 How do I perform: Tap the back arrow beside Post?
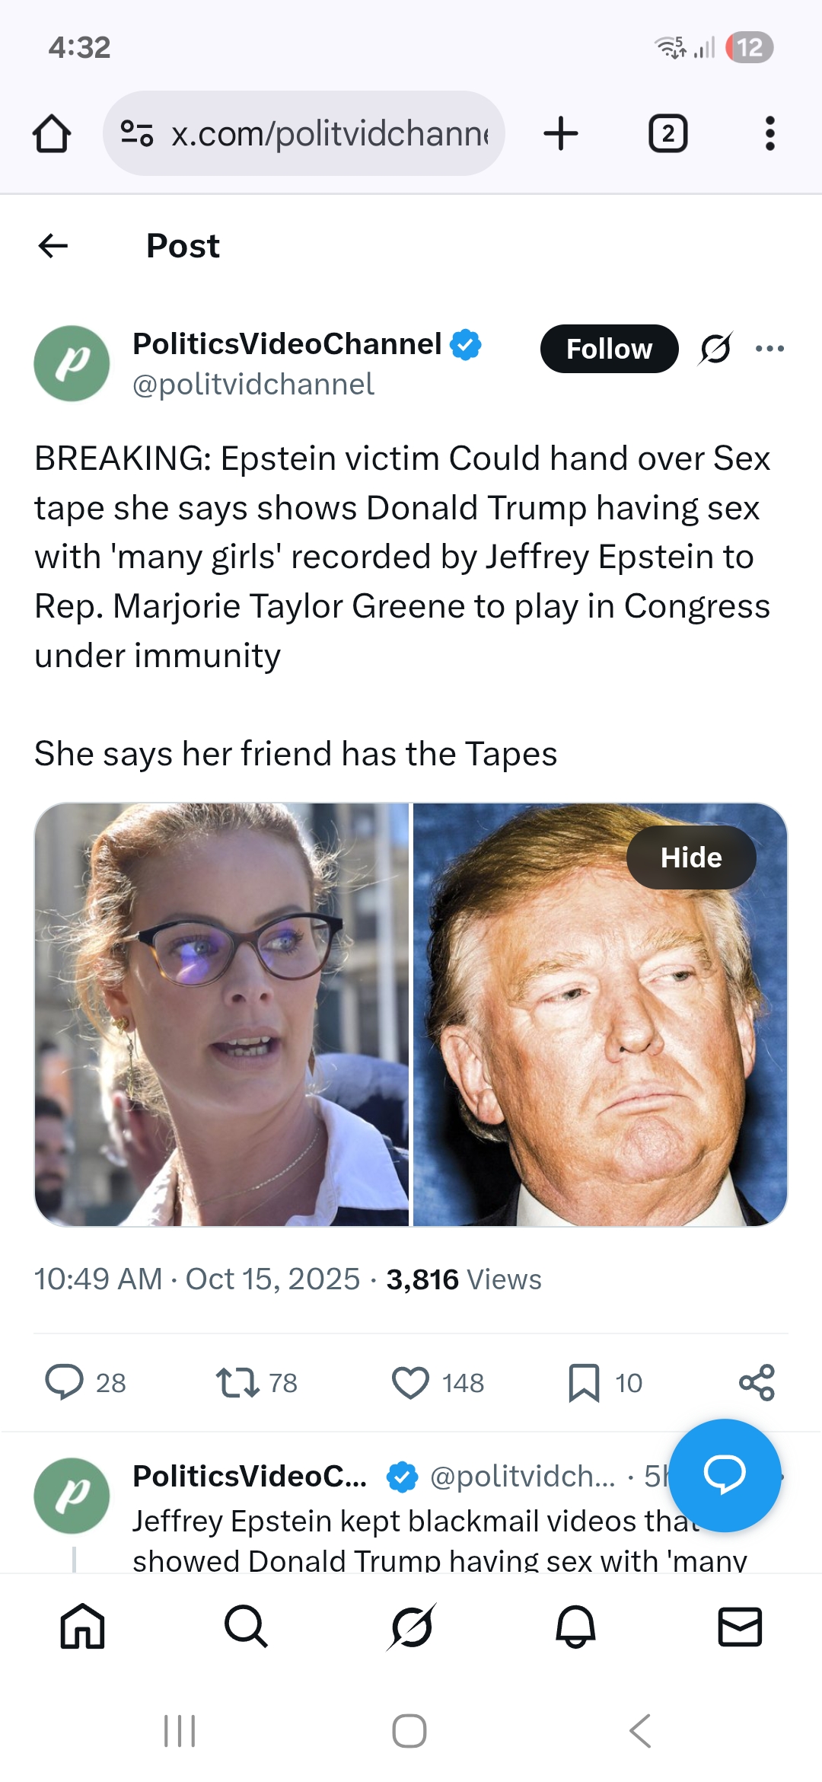tap(53, 246)
